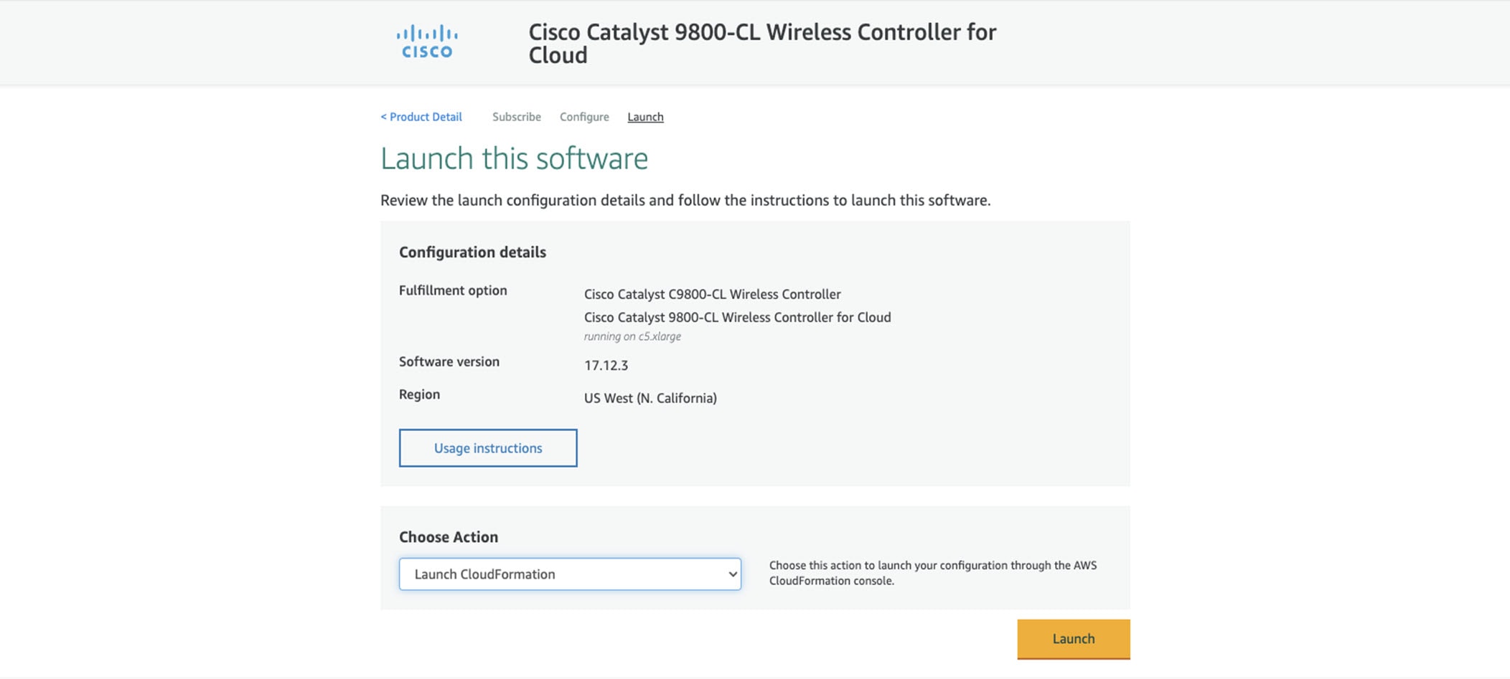Click the US West (N. California) region value
The width and height of the screenshot is (1510, 679).
[650, 398]
